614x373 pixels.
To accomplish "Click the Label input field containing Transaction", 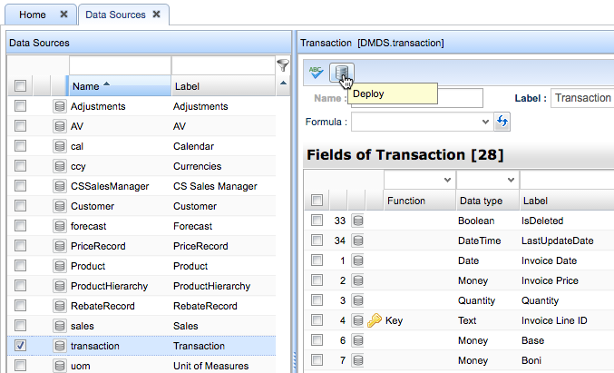I will coord(580,98).
